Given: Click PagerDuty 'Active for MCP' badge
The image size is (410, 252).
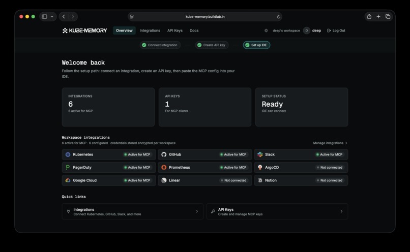Looking at the screenshot, I should click(137, 167).
